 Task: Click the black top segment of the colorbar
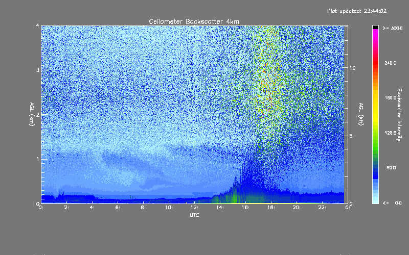[x=375, y=28]
